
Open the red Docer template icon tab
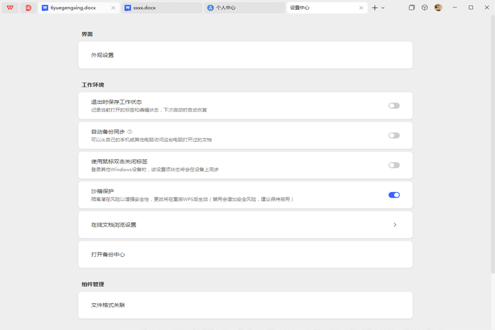[28, 7]
